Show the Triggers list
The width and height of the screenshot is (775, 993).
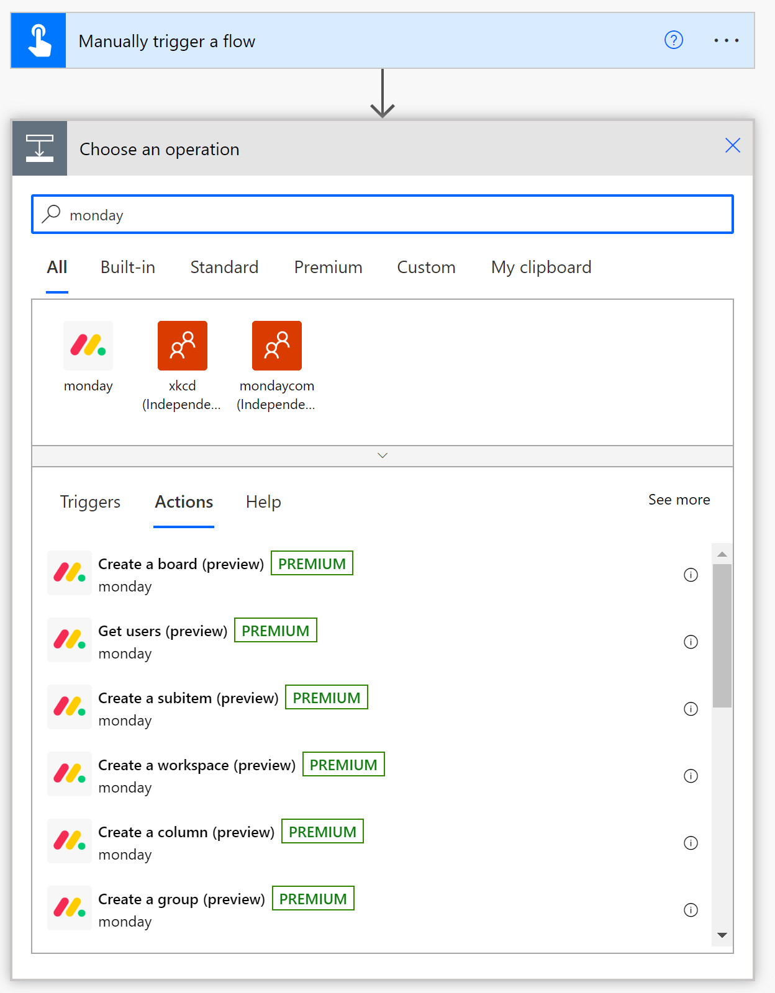(x=90, y=502)
